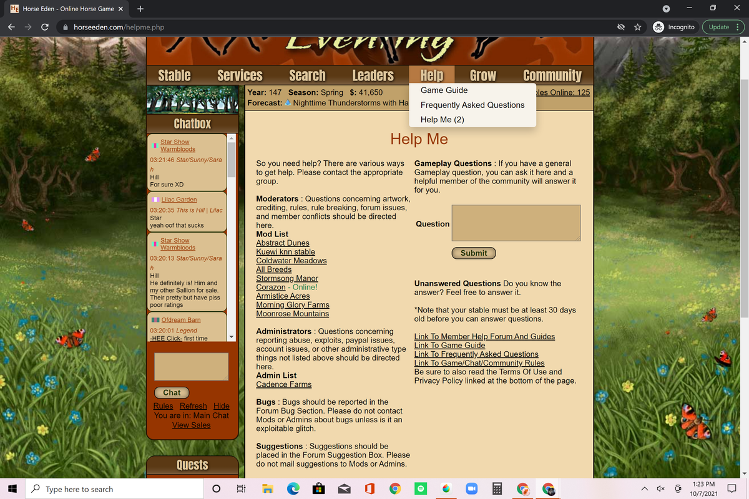Open administrator Cadence Farms' stable

(284, 385)
